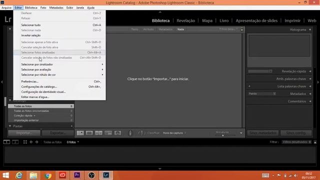Toggle filter switch at filmstrip right
Image resolution: width=320 pixels, height=180 pixels.
click(x=315, y=142)
